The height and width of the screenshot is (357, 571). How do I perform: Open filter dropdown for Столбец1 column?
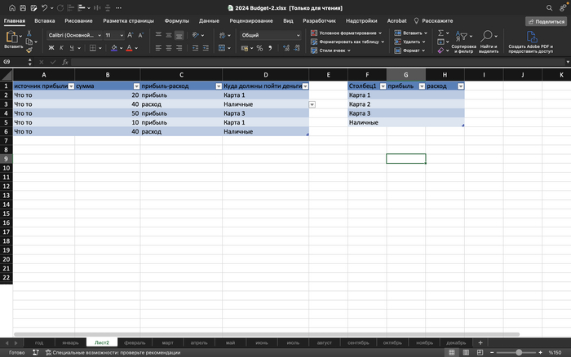point(383,86)
